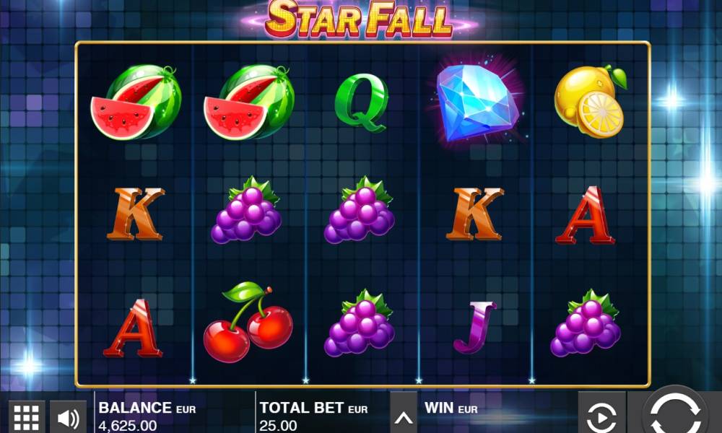Click the watermelon in the first reel

pos(136,102)
